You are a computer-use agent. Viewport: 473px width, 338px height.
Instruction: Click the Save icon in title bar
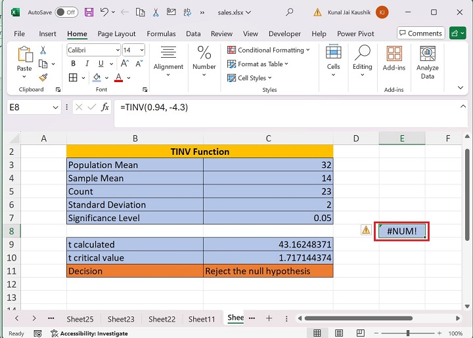(89, 12)
